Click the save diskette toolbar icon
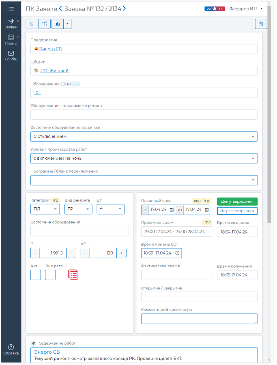 click(31, 24)
